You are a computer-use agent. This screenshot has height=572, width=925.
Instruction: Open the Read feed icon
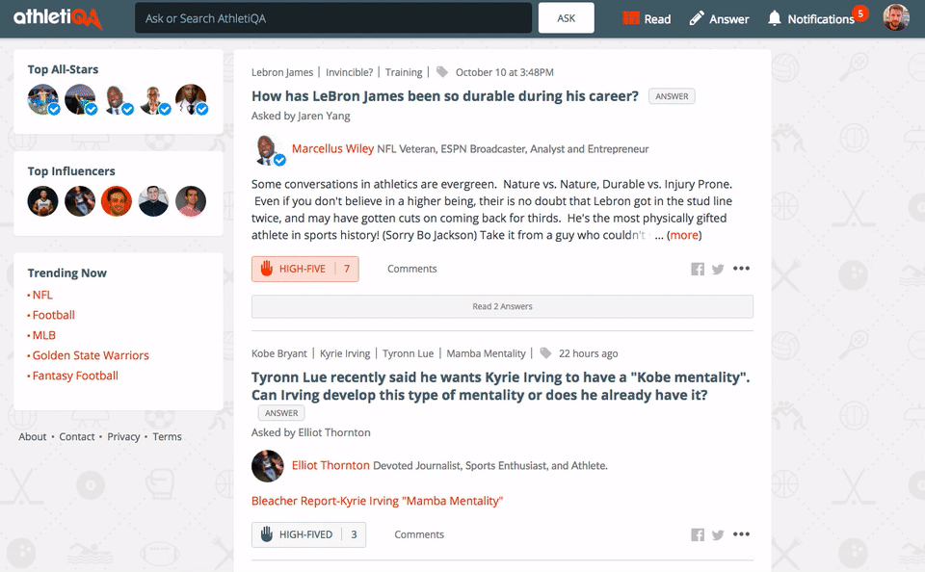pos(630,18)
